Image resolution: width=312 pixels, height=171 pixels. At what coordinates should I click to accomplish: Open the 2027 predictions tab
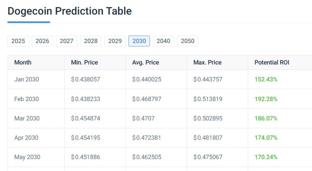coord(66,41)
